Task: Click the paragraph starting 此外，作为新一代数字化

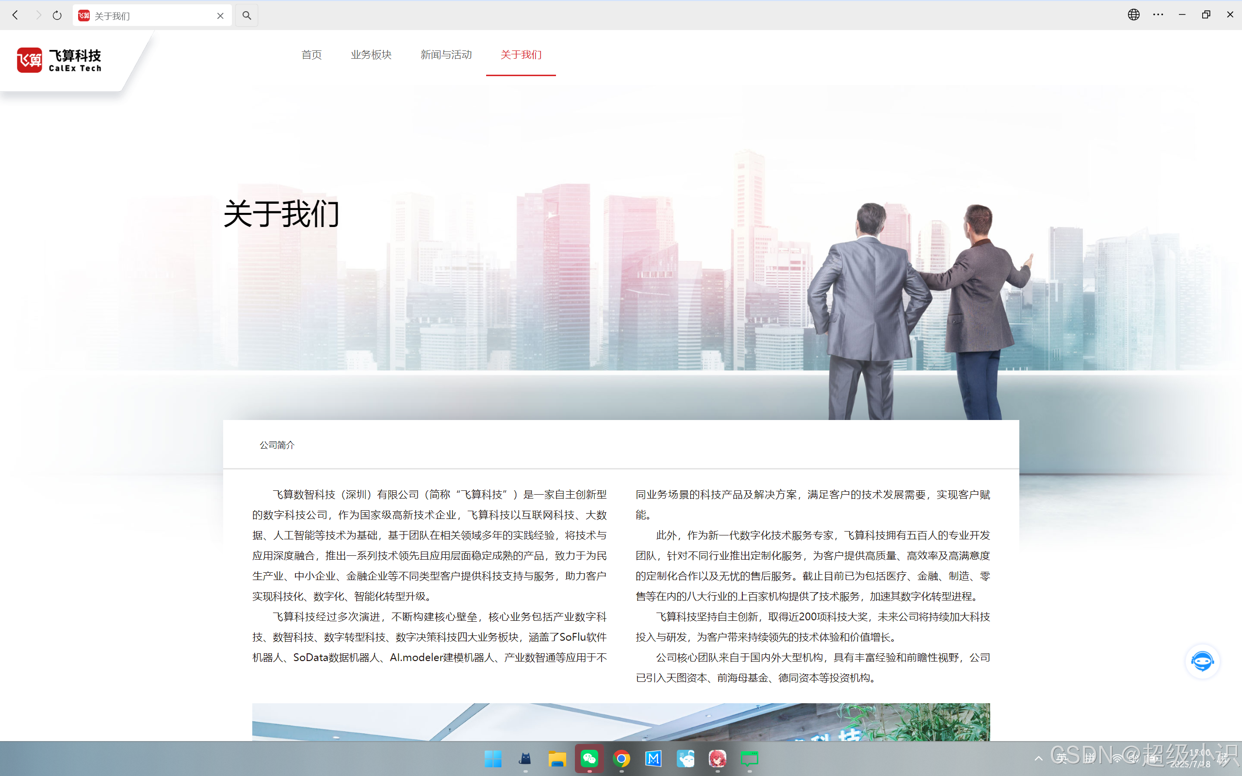Action: [x=813, y=566]
